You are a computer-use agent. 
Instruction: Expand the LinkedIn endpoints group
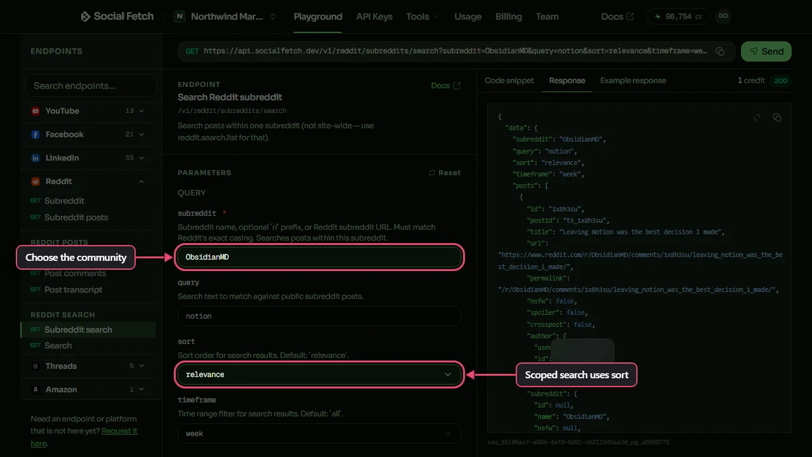(x=141, y=158)
